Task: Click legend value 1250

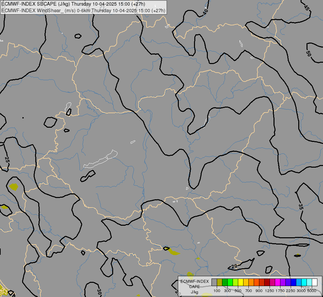Action: click(270, 291)
